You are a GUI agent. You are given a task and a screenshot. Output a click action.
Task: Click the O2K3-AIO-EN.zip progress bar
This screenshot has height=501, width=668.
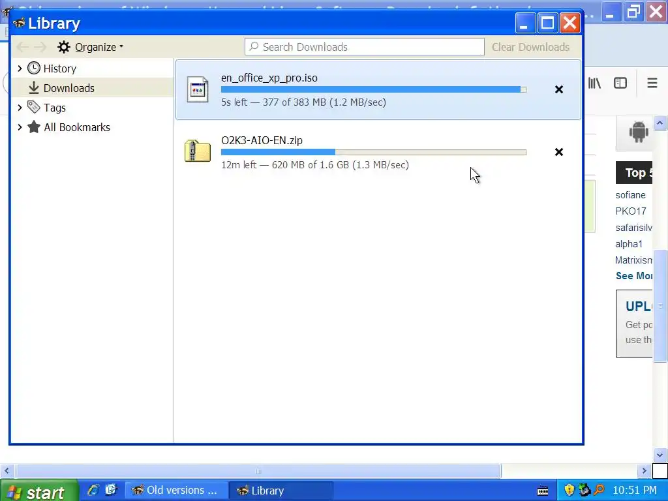pos(374,152)
